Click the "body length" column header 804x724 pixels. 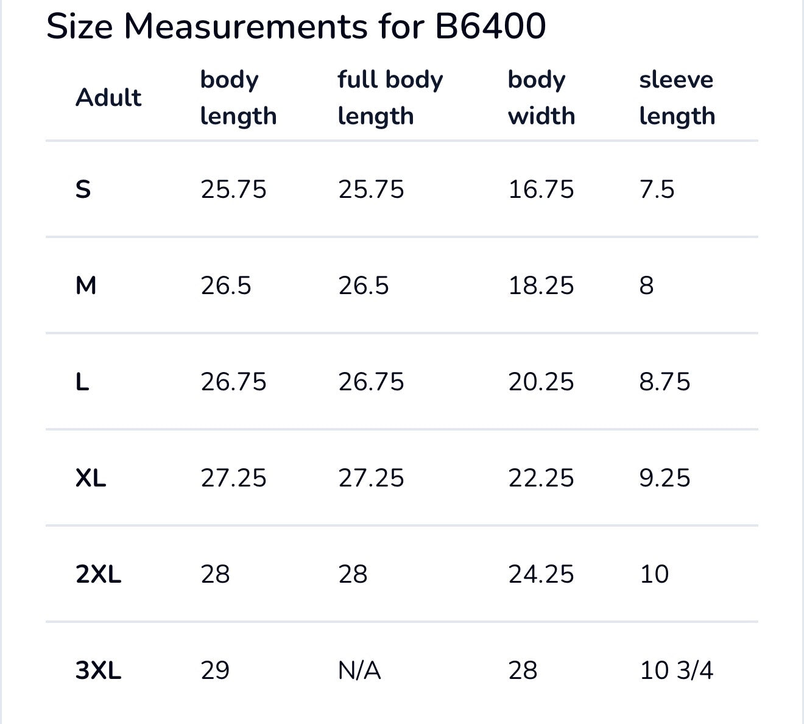click(x=238, y=97)
